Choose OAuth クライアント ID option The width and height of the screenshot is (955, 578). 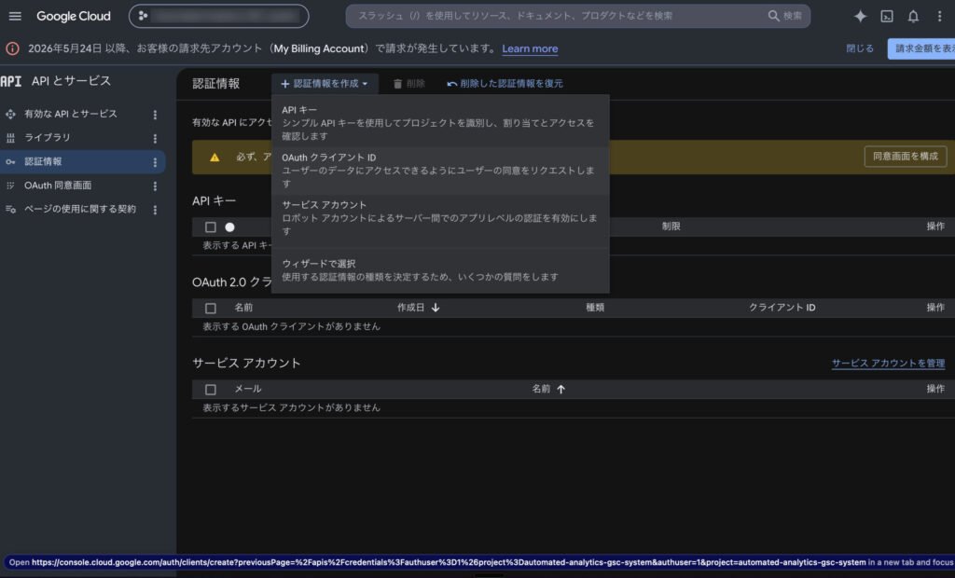pos(440,170)
